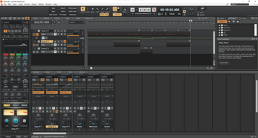The image size is (258, 138).
Task: Select the Edit tool
Action: point(98,9)
